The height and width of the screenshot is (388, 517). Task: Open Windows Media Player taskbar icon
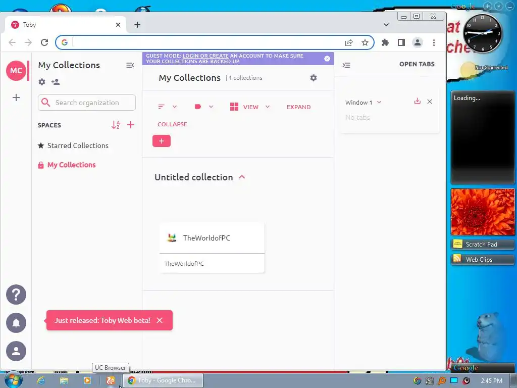click(x=87, y=380)
